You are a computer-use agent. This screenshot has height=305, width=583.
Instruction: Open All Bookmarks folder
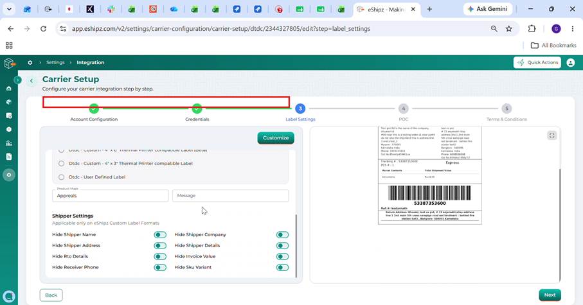[x=553, y=46]
